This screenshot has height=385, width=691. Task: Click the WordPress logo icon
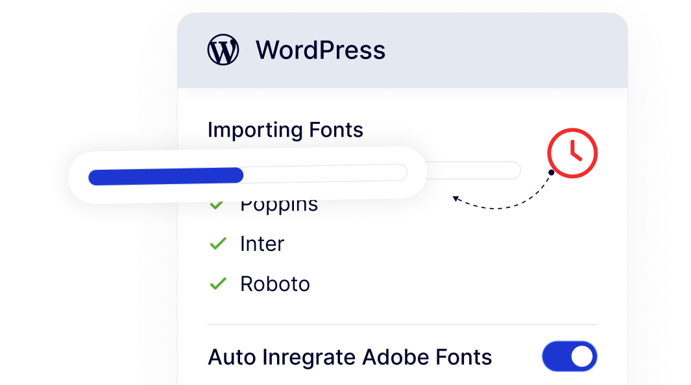click(x=223, y=50)
